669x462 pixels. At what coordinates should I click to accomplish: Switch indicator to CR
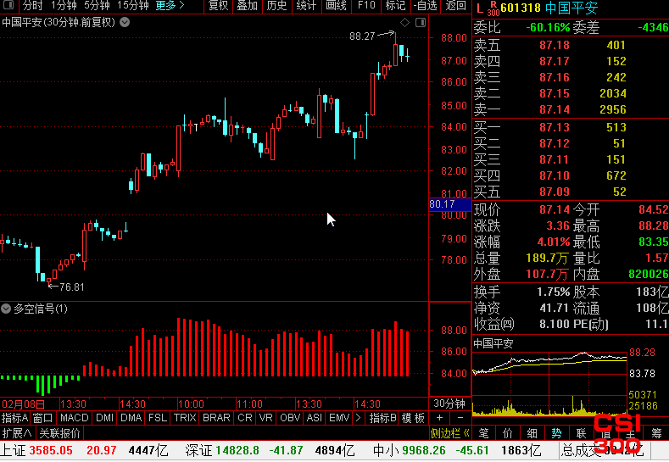point(245,418)
